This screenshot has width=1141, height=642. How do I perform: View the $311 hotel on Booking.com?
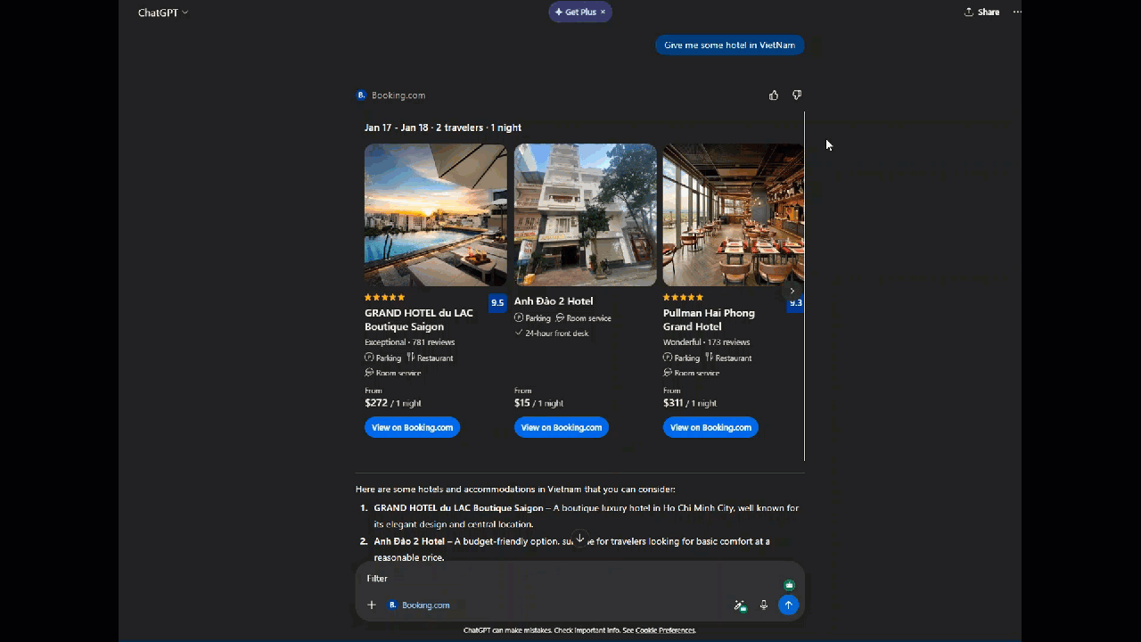pyautogui.click(x=710, y=427)
